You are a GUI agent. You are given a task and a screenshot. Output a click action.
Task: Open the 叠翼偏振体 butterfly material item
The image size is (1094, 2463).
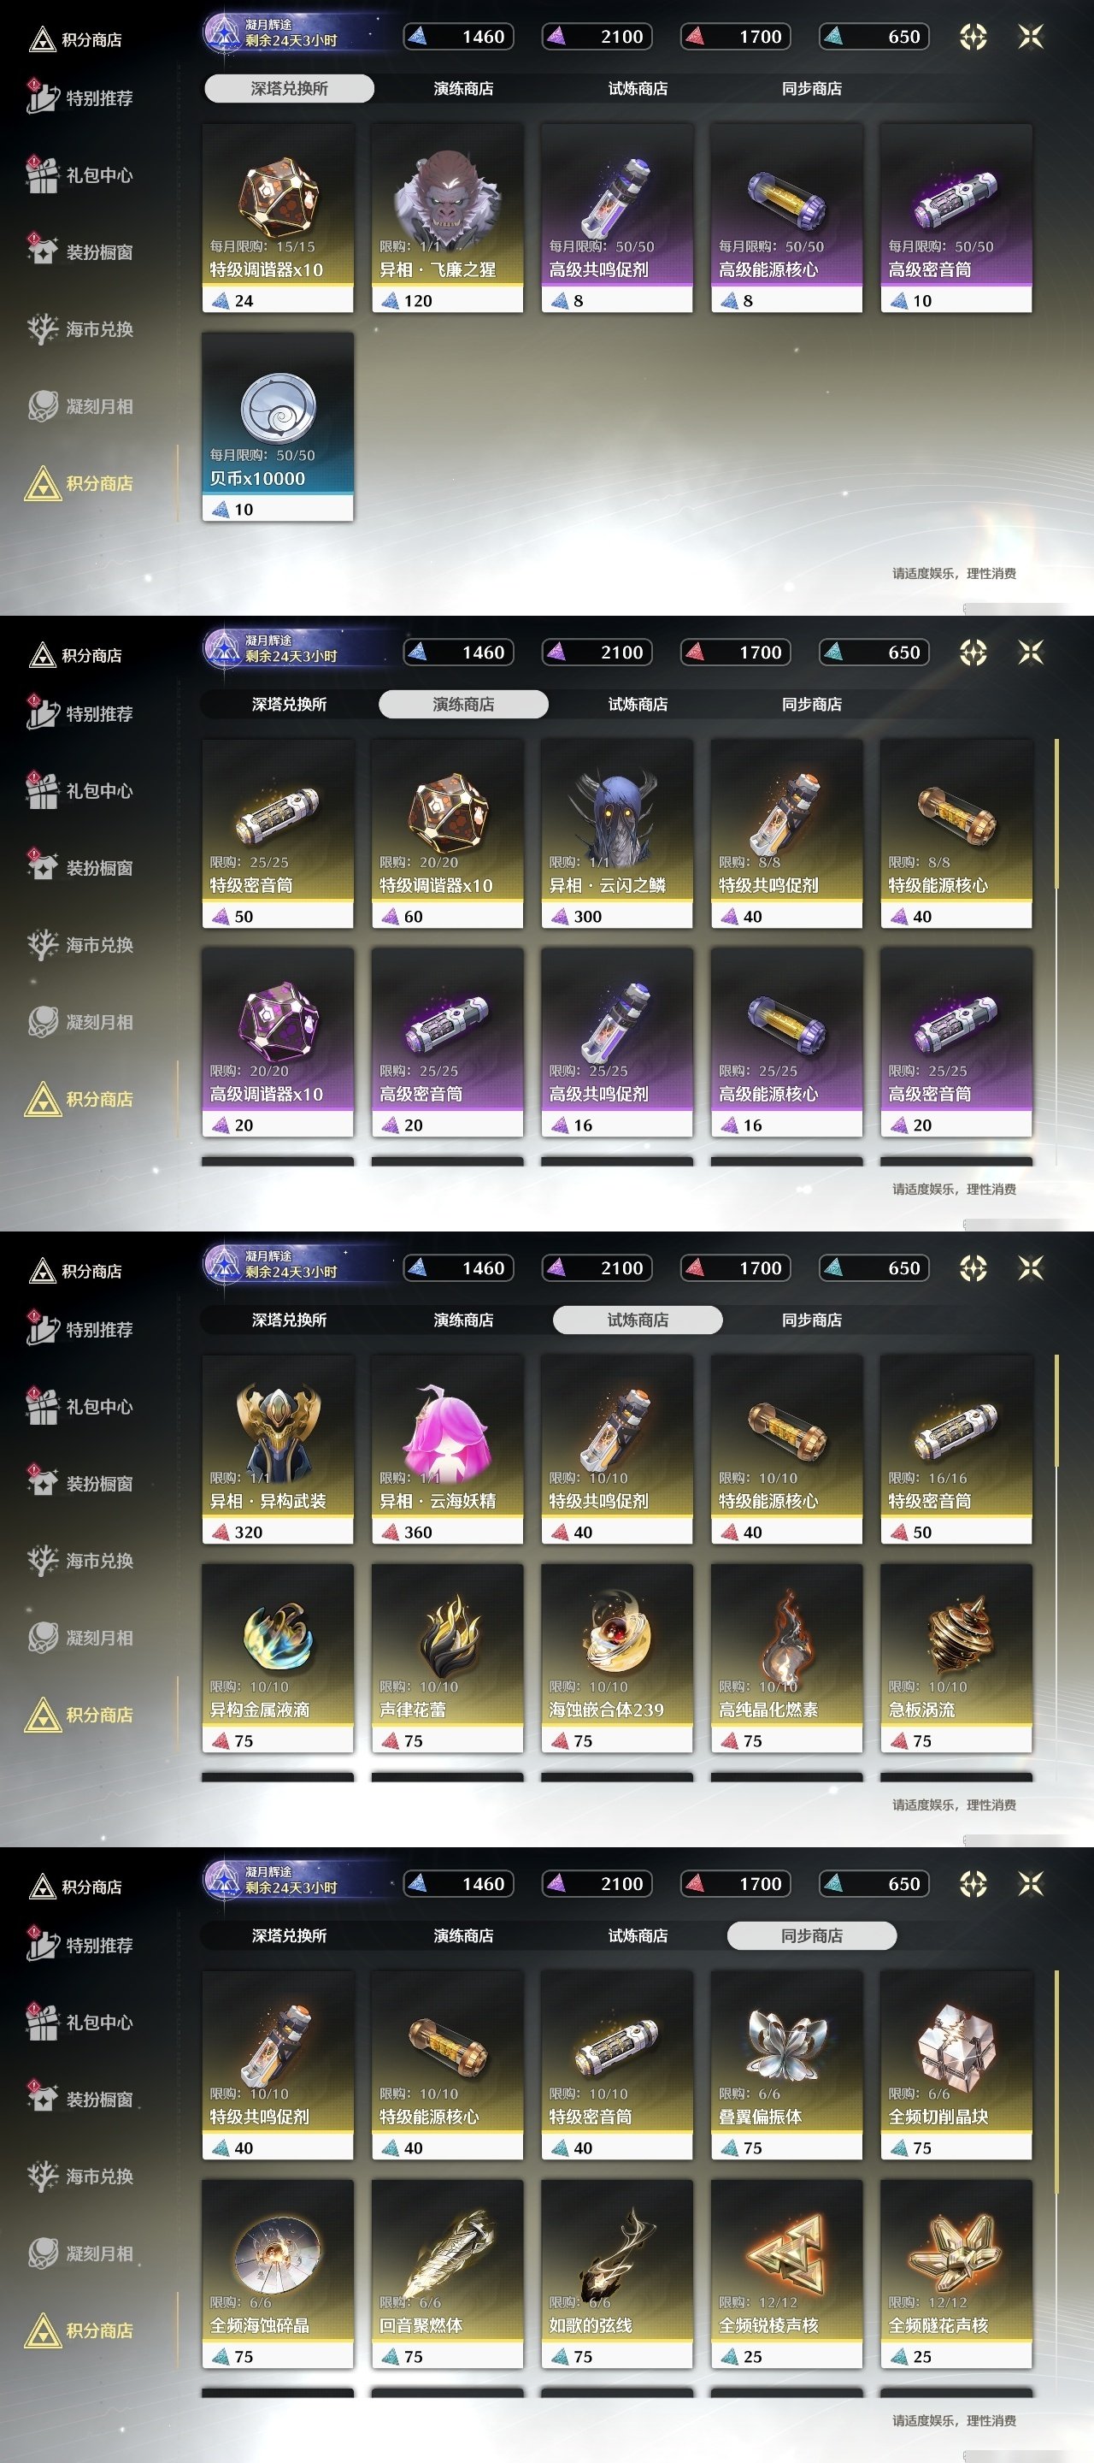coord(786,2064)
